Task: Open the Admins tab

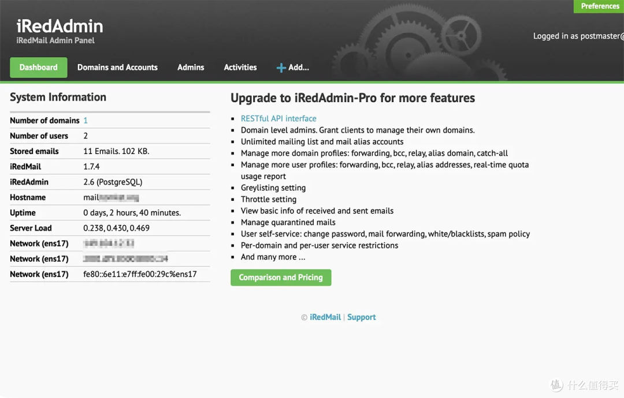Action: pos(191,67)
